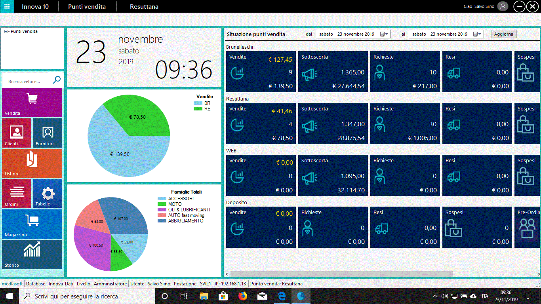This screenshot has height=304, width=541.
Task: Click the Sospesi bag icon in WEB row
Action: [526, 177]
